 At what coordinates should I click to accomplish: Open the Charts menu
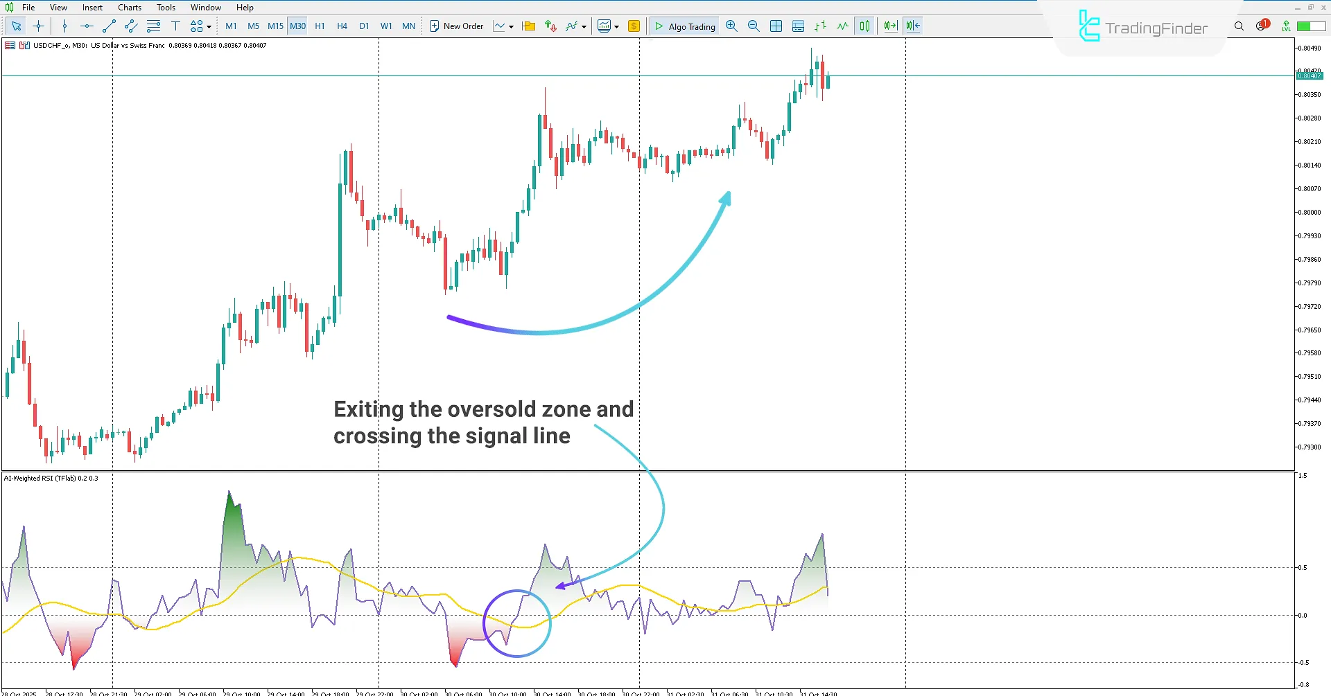point(129,7)
